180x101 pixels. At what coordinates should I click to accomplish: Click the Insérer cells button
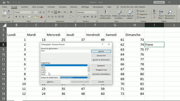coord(142,11)
